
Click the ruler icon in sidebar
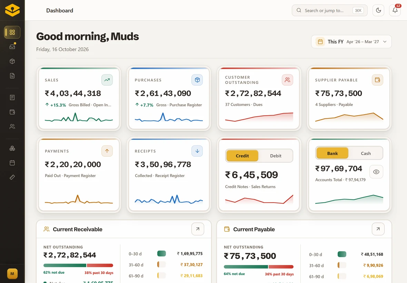coord(12,177)
